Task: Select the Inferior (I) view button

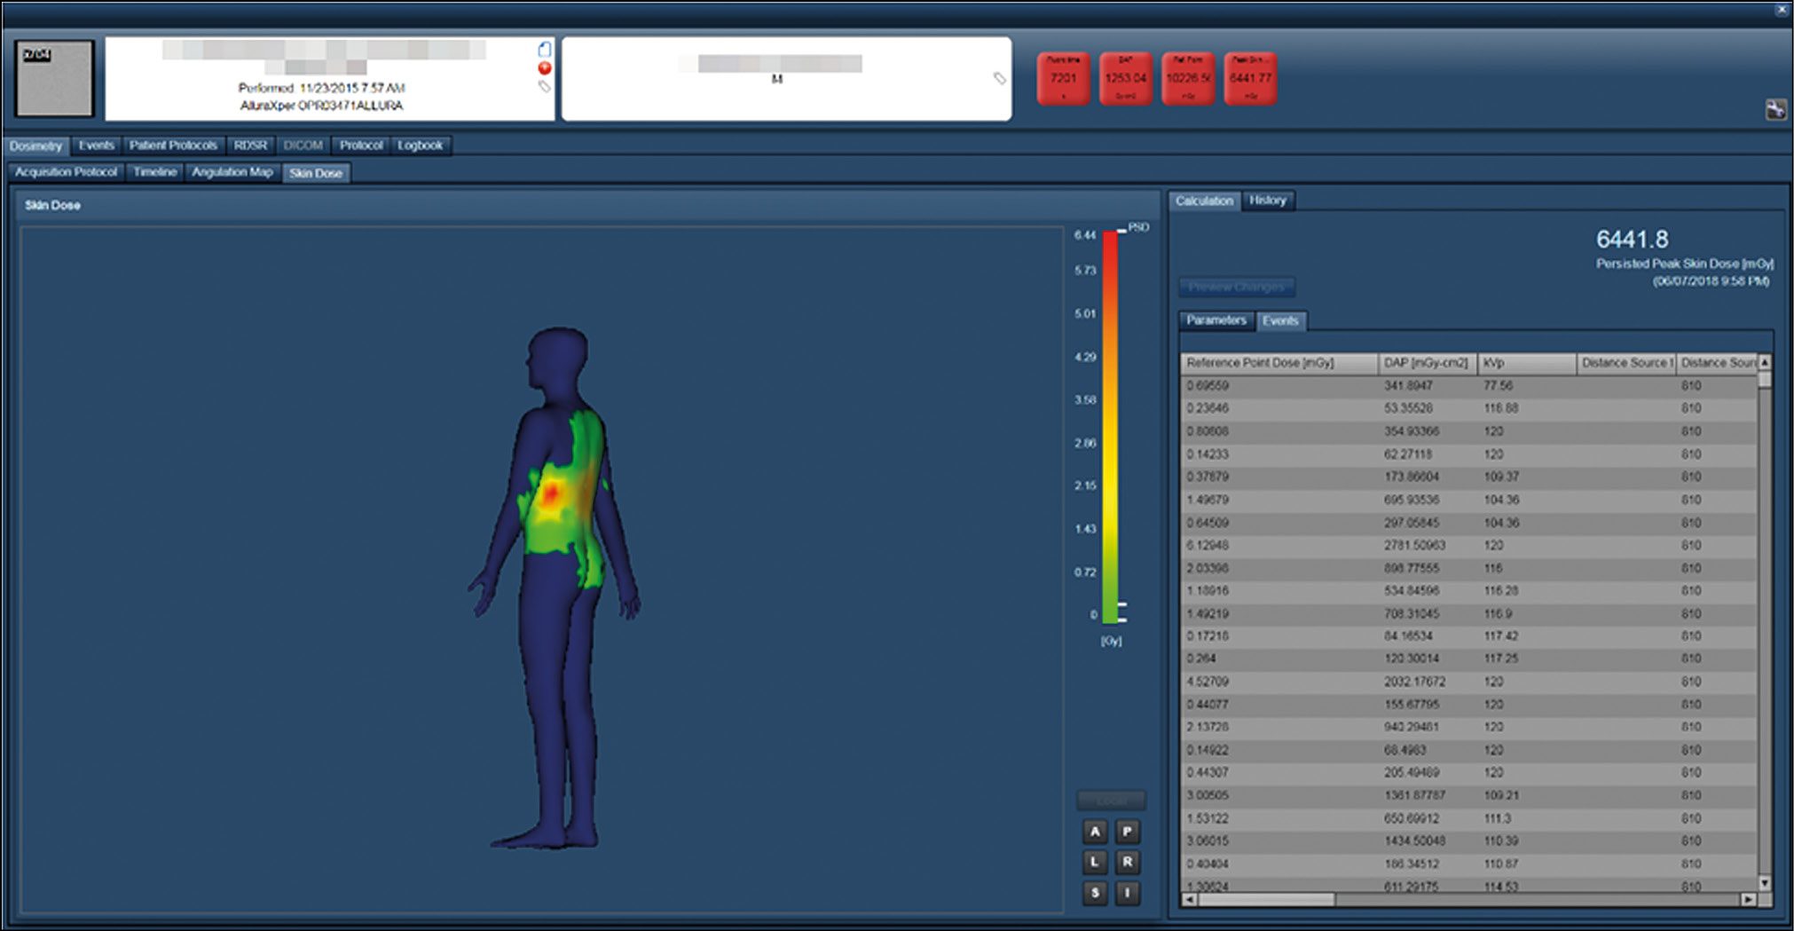Action: [1127, 893]
